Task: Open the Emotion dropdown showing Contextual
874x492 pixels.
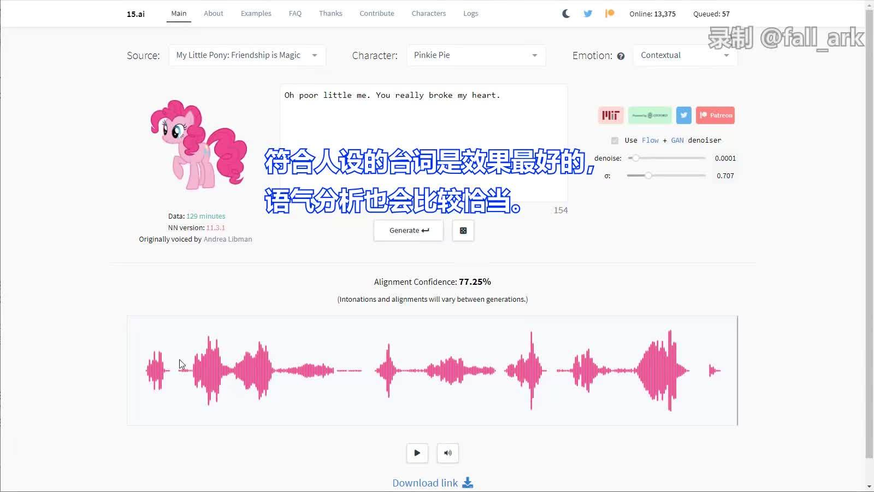Action: [x=686, y=55]
